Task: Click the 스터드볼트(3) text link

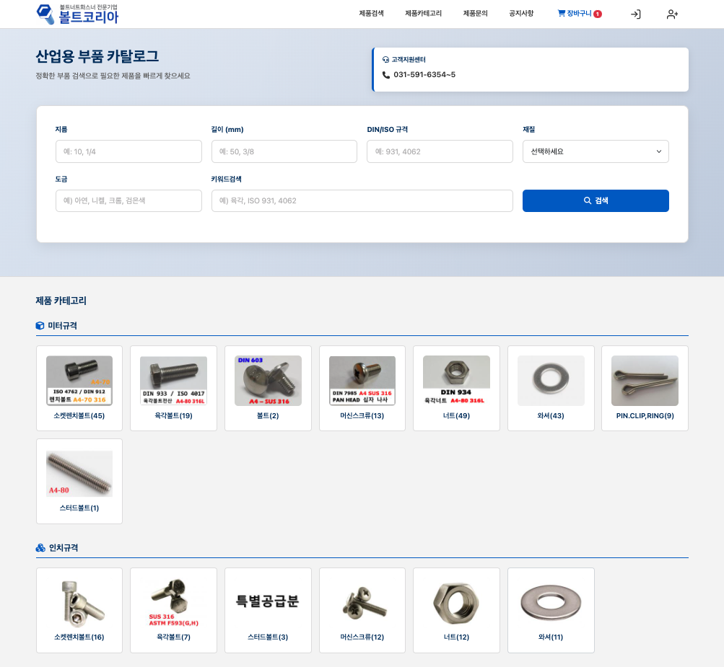Action: [x=268, y=637]
